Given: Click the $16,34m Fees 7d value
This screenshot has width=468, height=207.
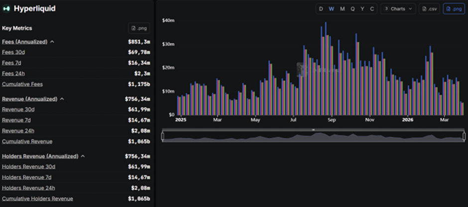Looking at the screenshot, I should pyautogui.click(x=139, y=63).
